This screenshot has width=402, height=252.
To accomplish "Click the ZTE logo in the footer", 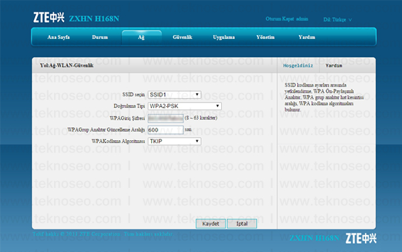I will coord(361,238).
